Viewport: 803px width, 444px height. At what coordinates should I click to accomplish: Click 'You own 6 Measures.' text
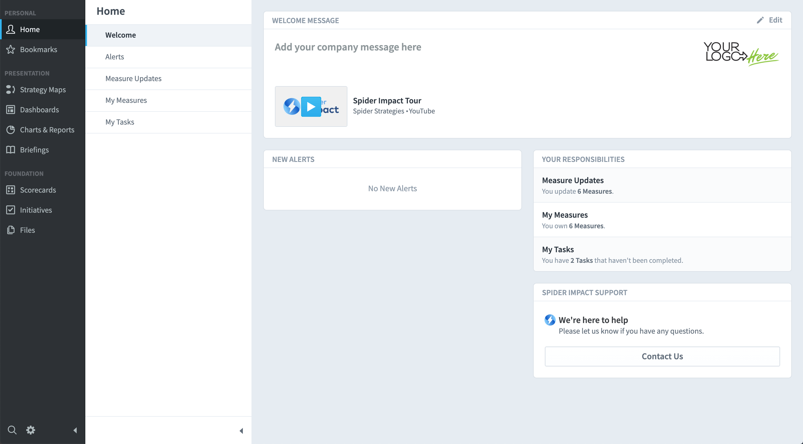click(x=573, y=226)
